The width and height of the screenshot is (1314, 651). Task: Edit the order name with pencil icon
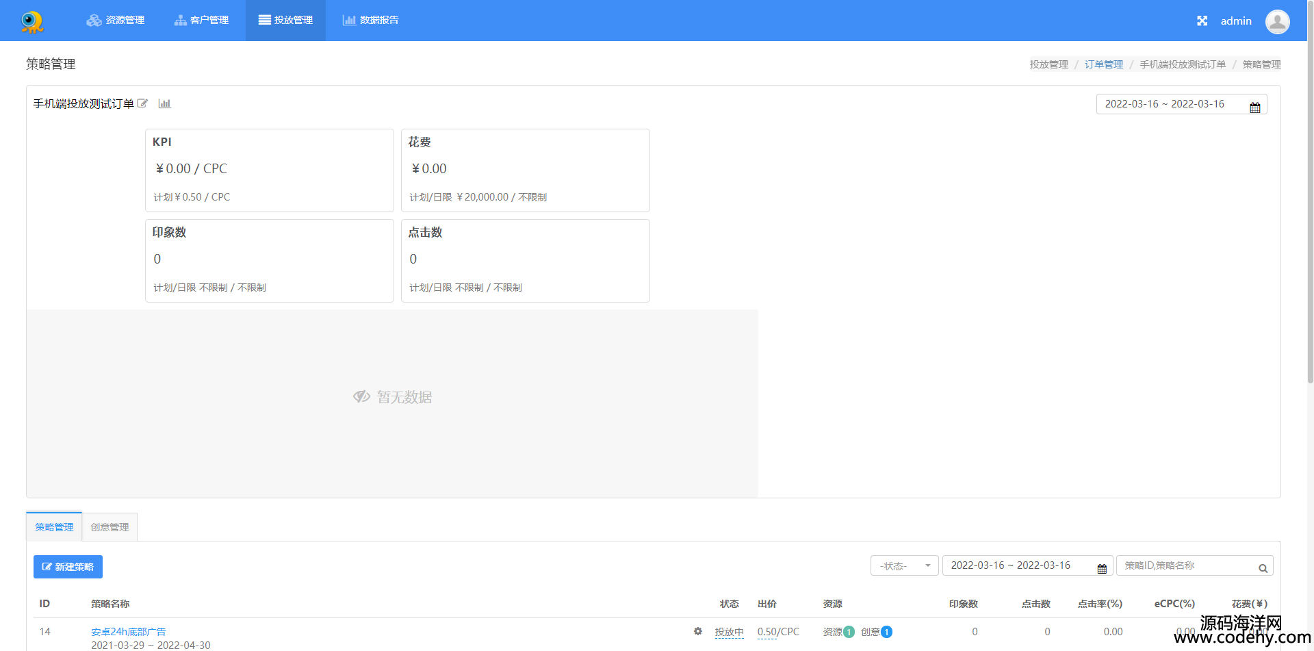(142, 103)
